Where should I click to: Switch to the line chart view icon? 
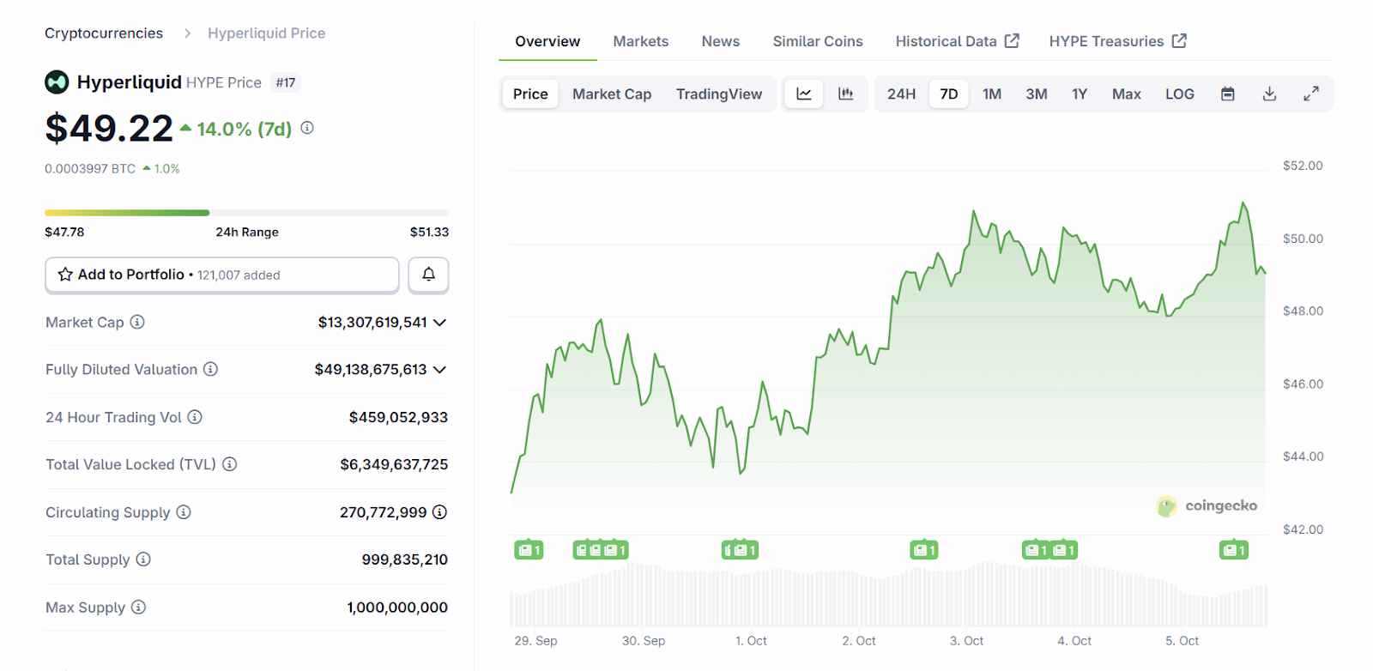point(804,94)
